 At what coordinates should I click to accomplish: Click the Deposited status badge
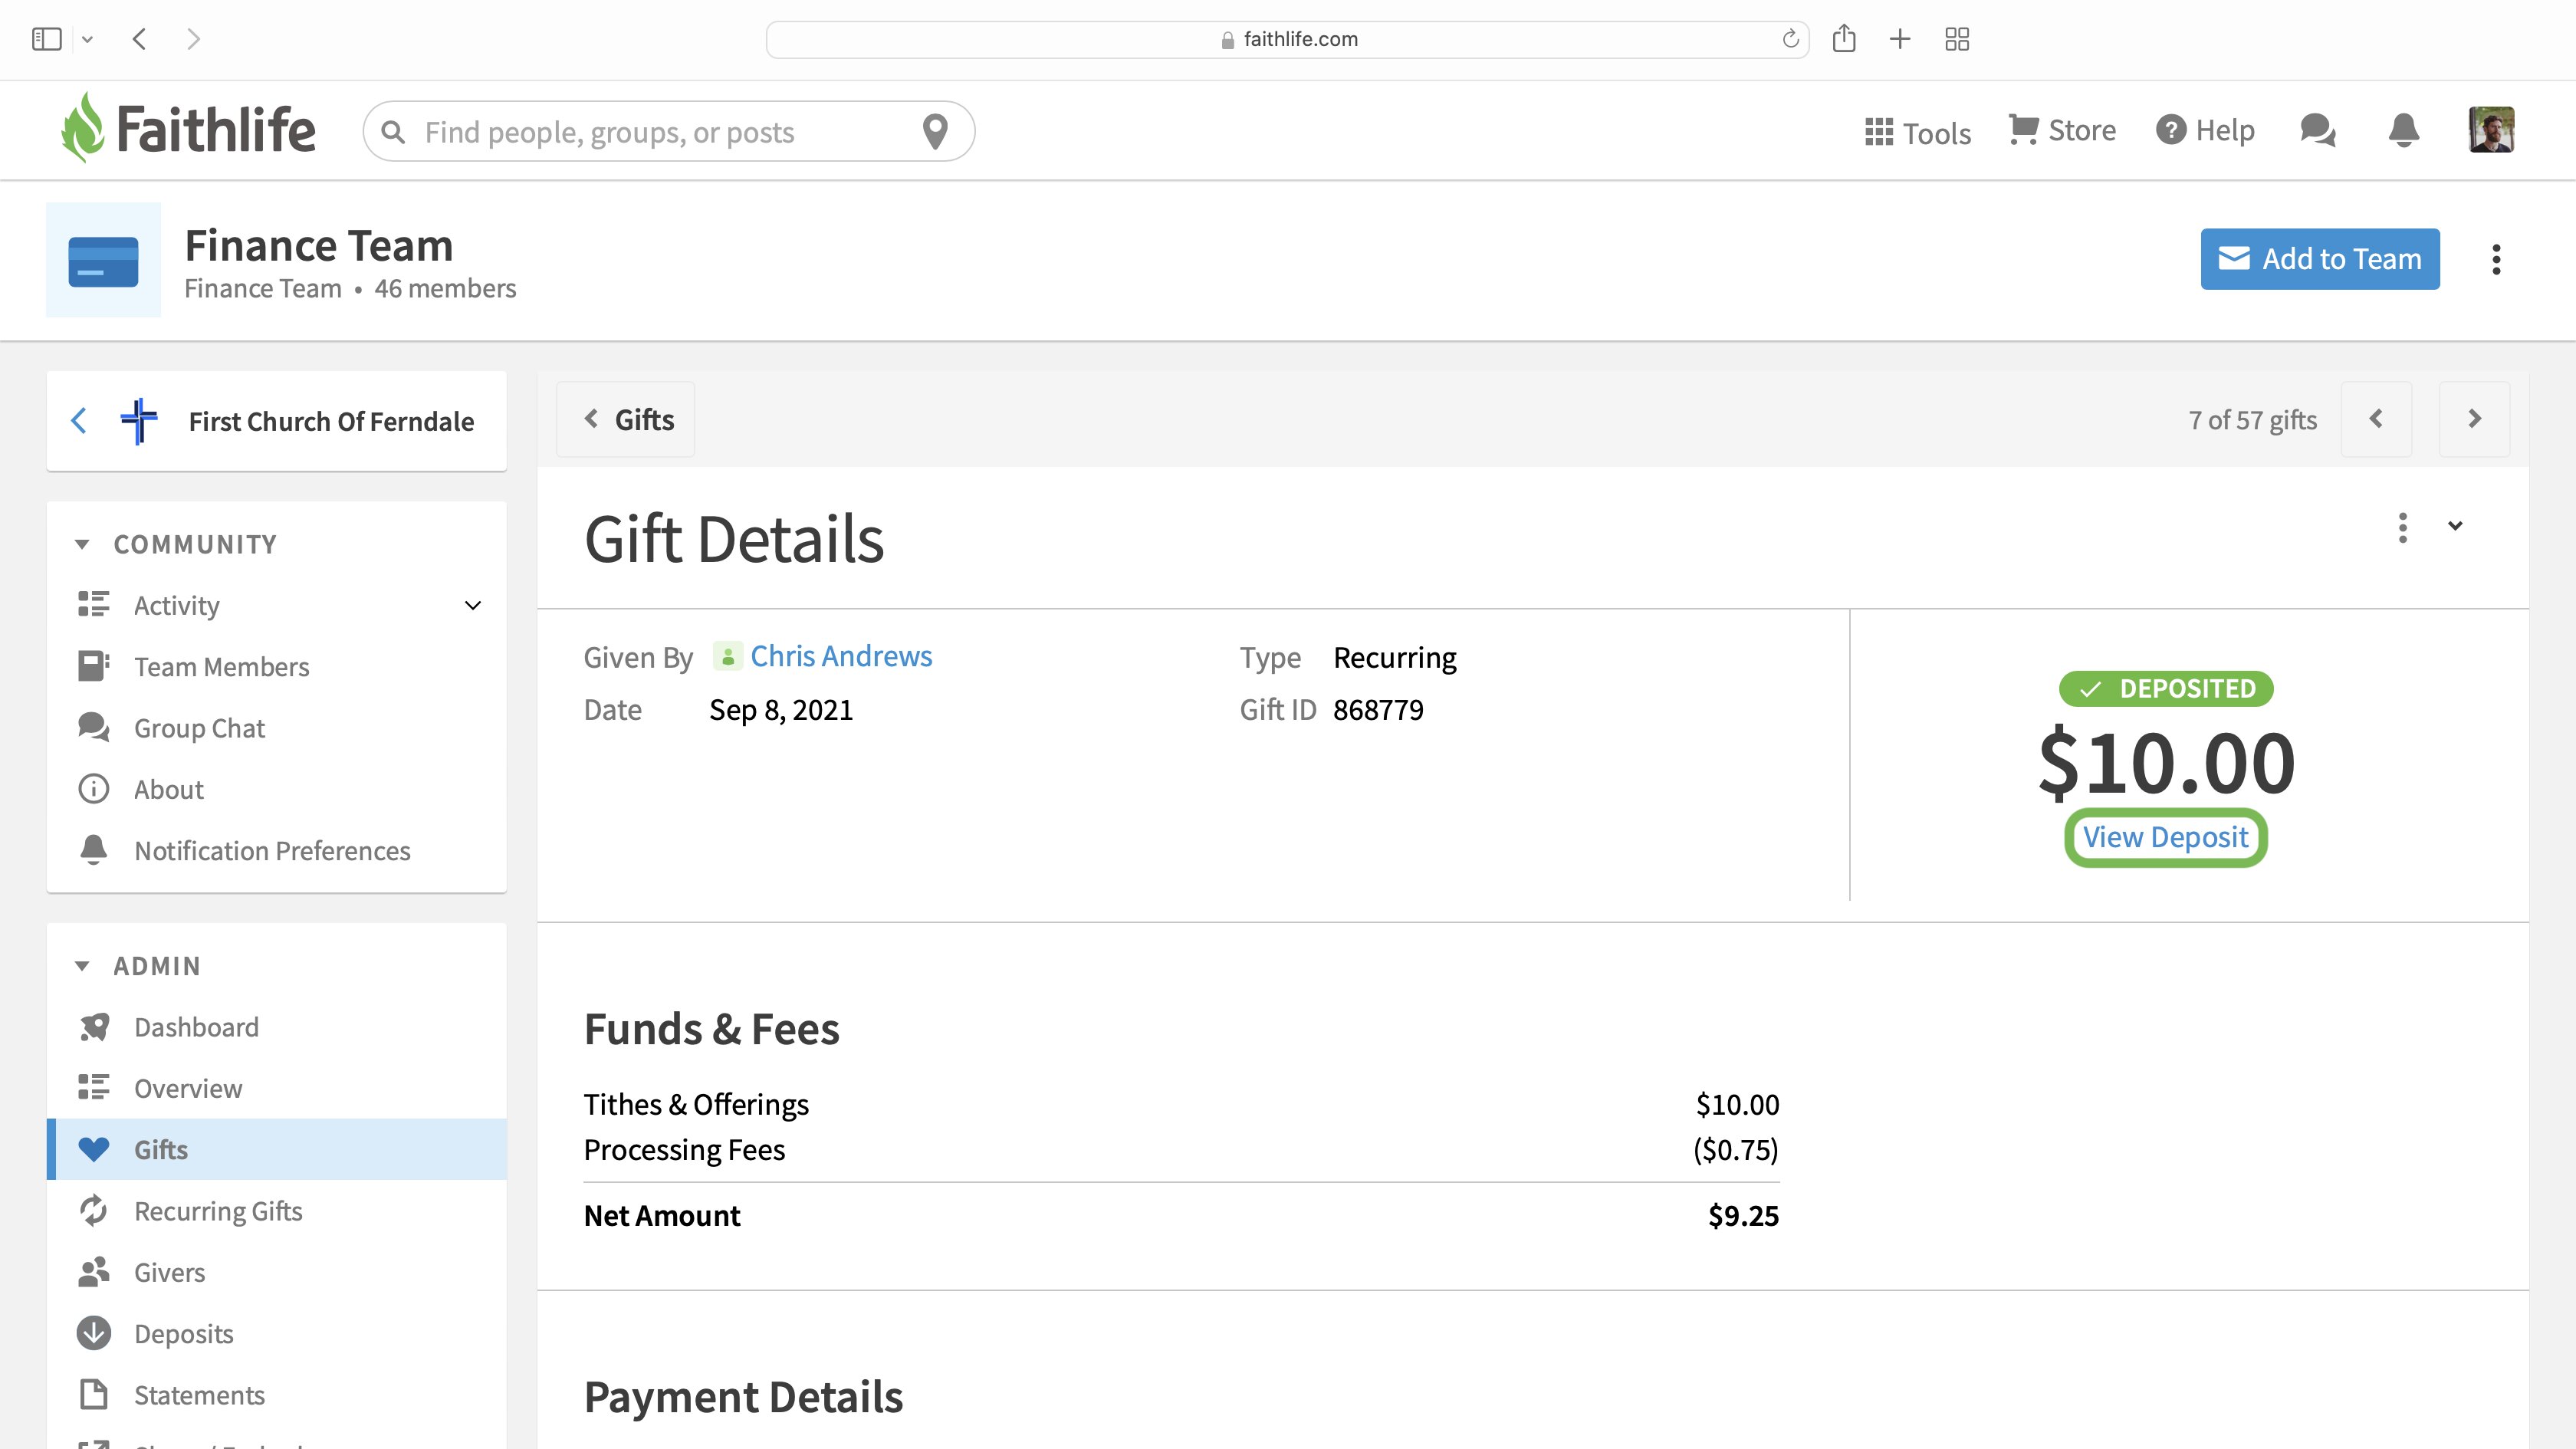tap(2166, 688)
